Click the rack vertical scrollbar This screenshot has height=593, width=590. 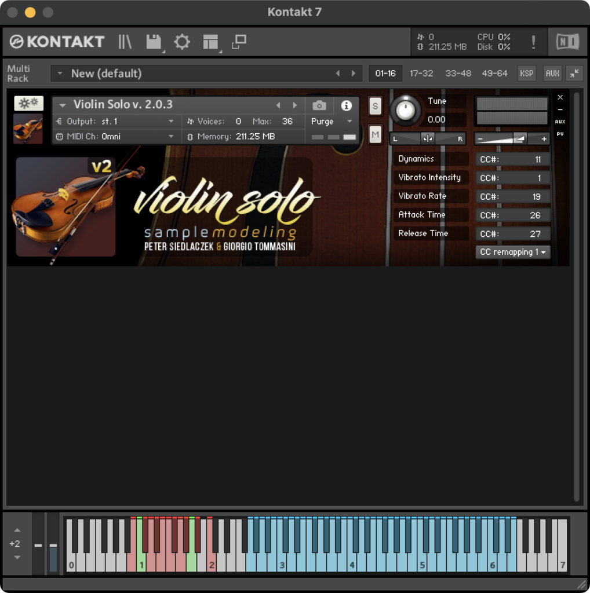(x=576, y=297)
